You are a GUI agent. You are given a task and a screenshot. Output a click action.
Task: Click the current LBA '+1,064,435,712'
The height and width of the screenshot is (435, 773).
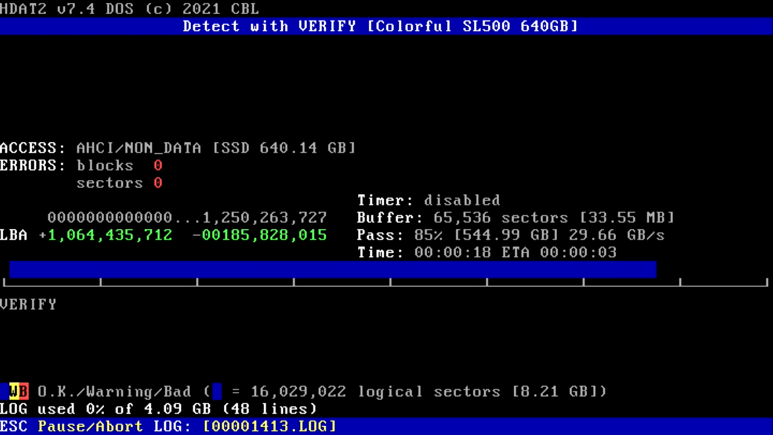(106, 235)
